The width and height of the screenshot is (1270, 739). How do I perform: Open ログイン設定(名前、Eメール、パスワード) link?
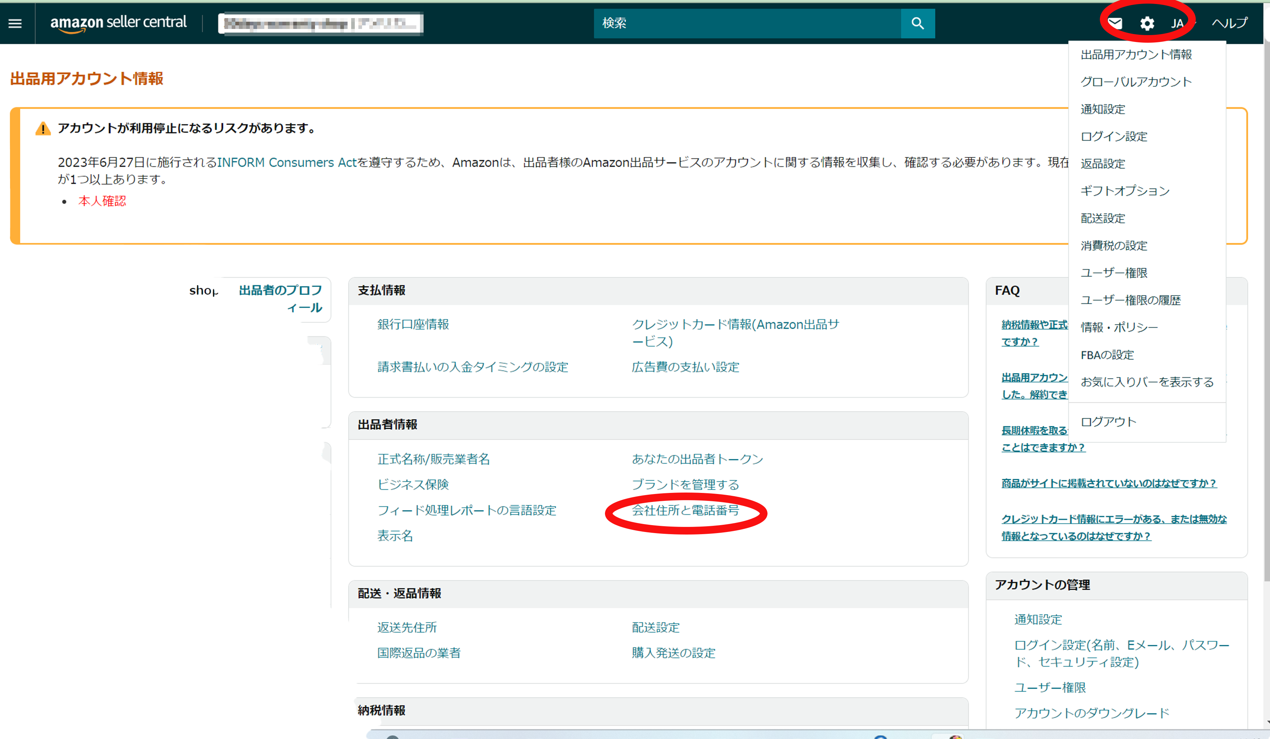[1122, 653]
